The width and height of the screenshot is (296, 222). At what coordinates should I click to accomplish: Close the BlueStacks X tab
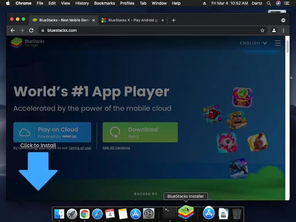(x=163, y=20)
